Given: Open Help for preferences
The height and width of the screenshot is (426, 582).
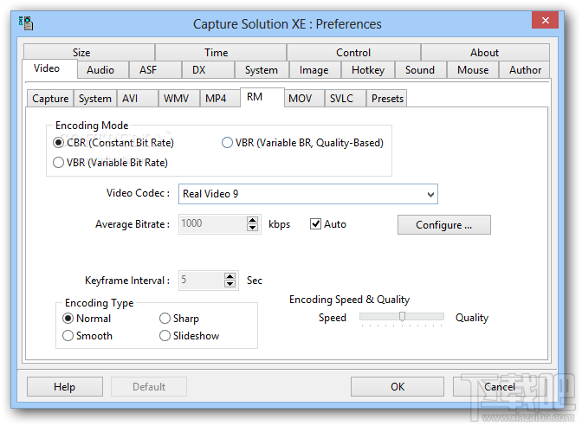Looking at the screenshot, I should pos(64,387).
